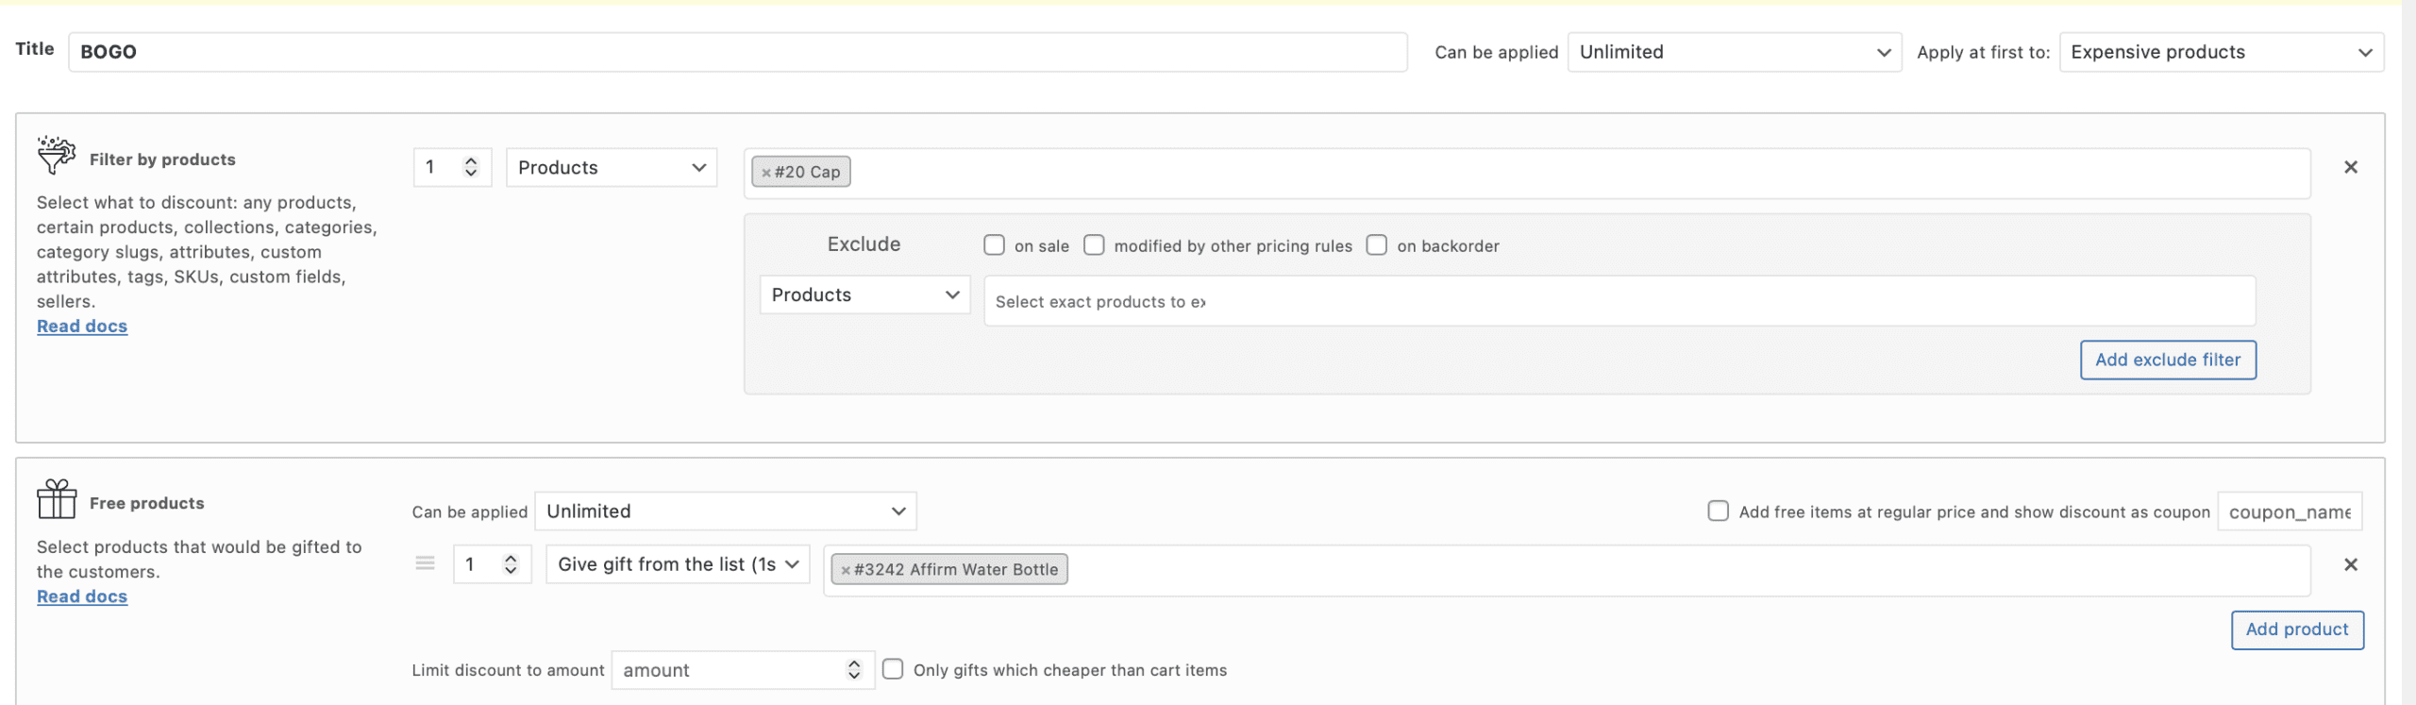Tick the on backorder exclusion checkbox
The height and width of the screenshot is (705, 2416).
pyautogui.click(x=1377, y=245)
